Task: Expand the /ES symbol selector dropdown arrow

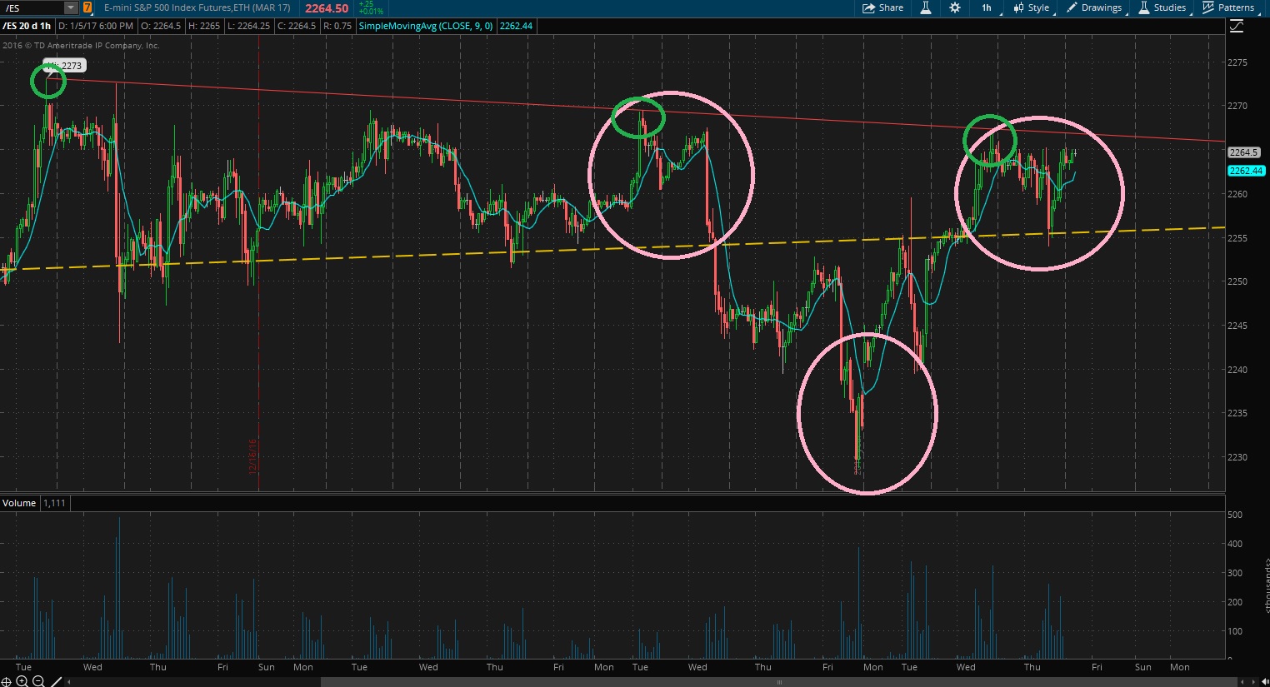Action: click(71, 8)
